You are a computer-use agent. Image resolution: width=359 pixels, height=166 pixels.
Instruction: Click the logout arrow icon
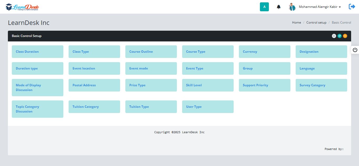click(x=352, y=7)
